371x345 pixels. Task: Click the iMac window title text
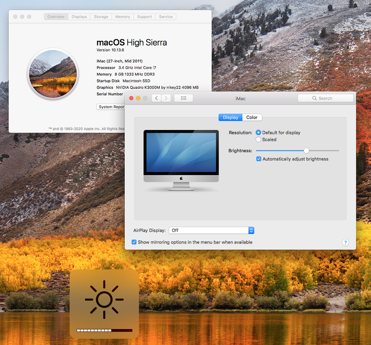click(x=240, y=98)
